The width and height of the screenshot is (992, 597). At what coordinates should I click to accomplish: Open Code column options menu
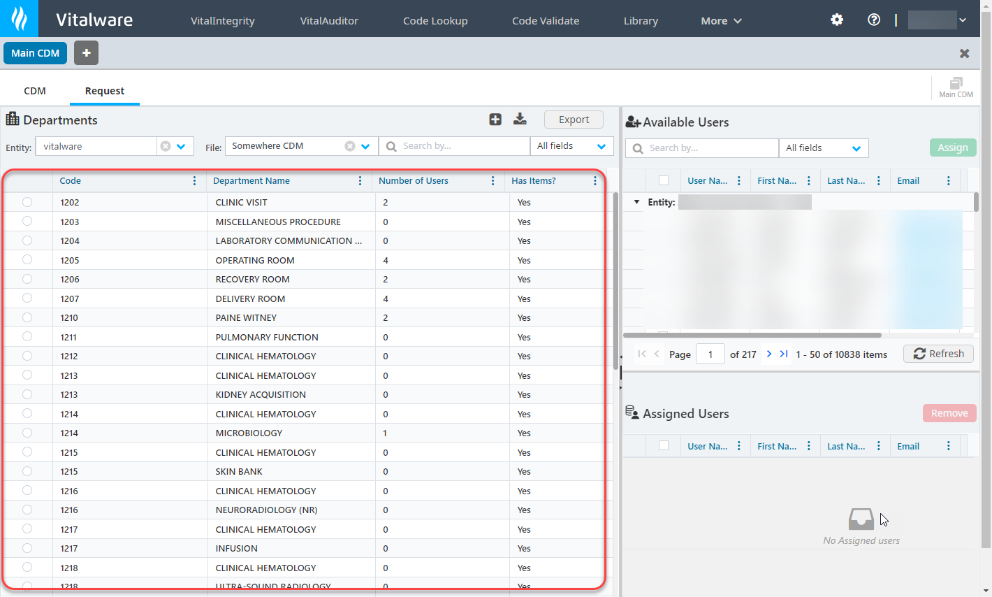(x=194, y=181)
